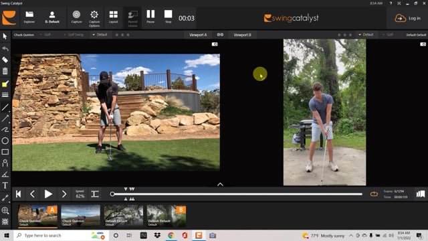Screen dimensions: 428x241
Task: Select the rectangle drawing tool
Action: (x=5, y=152)
